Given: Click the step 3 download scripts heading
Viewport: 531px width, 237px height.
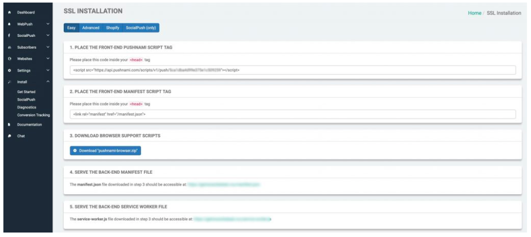Looking at the screenshot, I should pyautogui.click(x=115, y=136).
